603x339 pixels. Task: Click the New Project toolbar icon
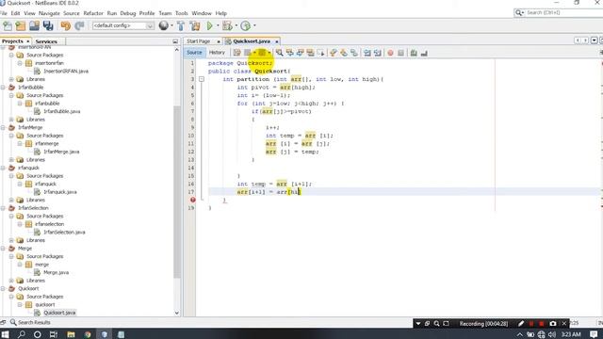tap(21, 25)
